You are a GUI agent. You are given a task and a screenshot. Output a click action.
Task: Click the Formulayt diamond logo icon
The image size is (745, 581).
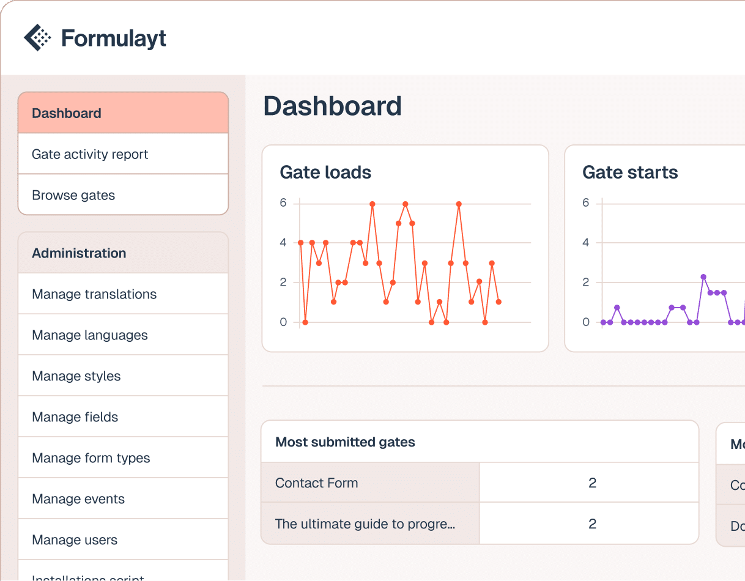pos(37,38)
